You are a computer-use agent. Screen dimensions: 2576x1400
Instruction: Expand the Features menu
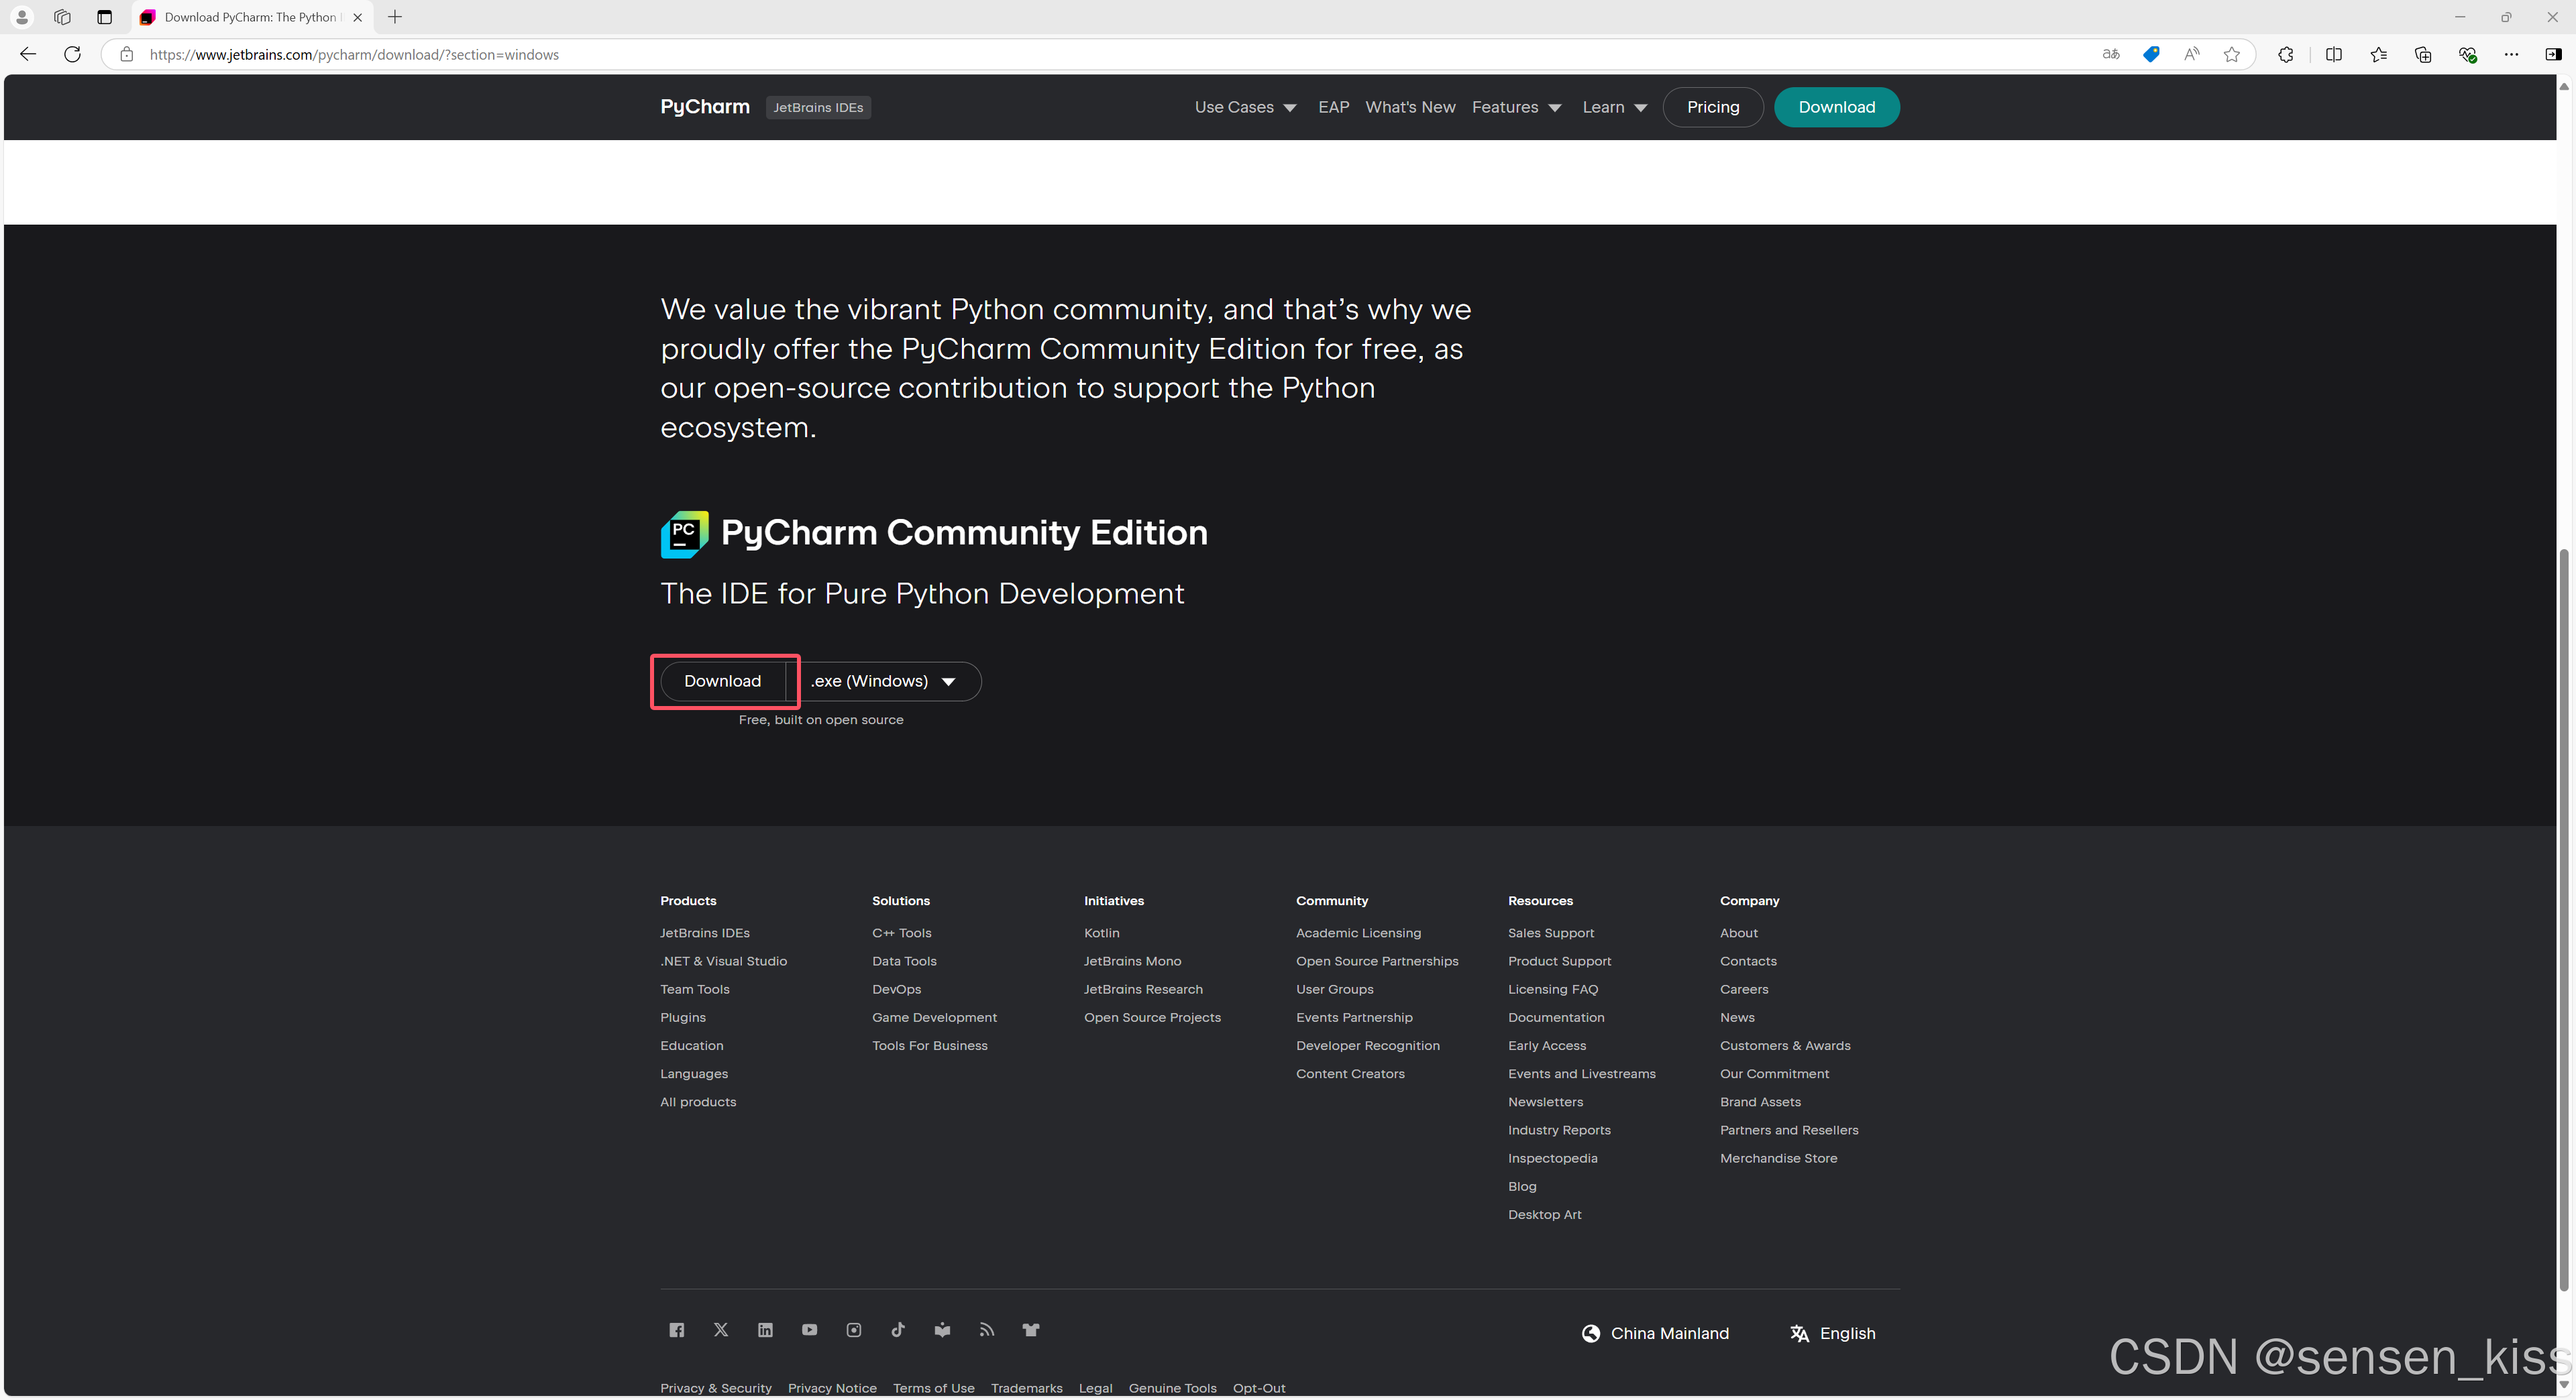(1516, 107)
